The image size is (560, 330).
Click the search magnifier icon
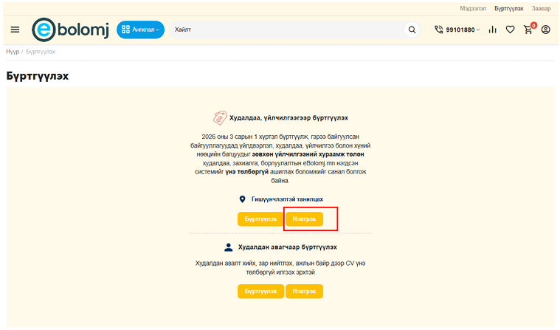(x=412, y=30)
